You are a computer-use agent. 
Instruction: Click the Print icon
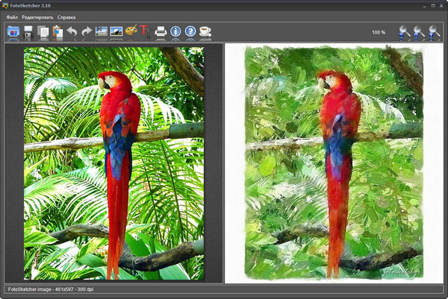point(161,31)
